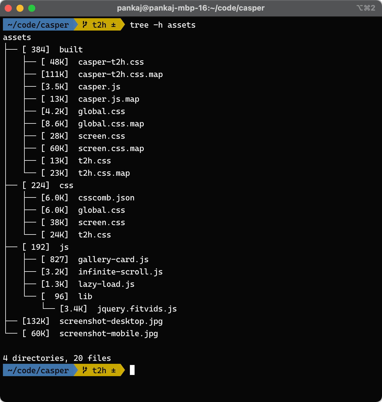Click the global.css.map file entry

point(111,124)
